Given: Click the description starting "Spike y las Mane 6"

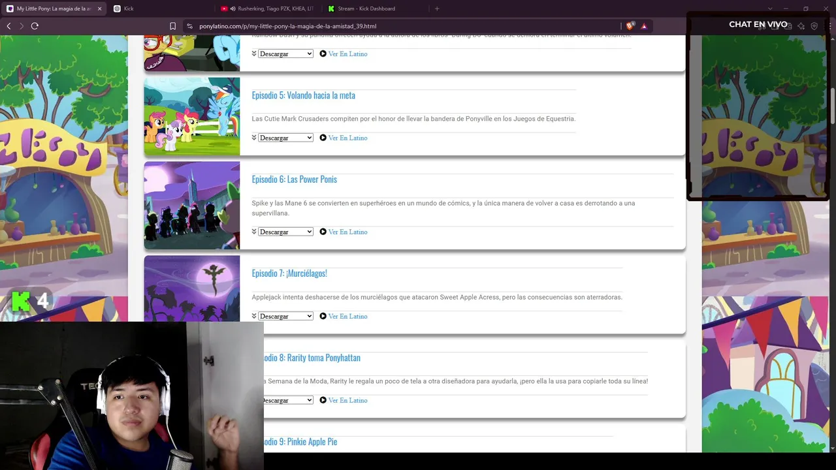Looking at the screenshot, I should tap(443, 208).
